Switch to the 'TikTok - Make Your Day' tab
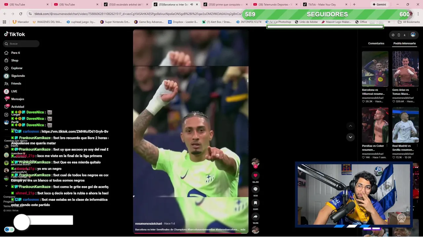The image size is (423, 237). 325,5
